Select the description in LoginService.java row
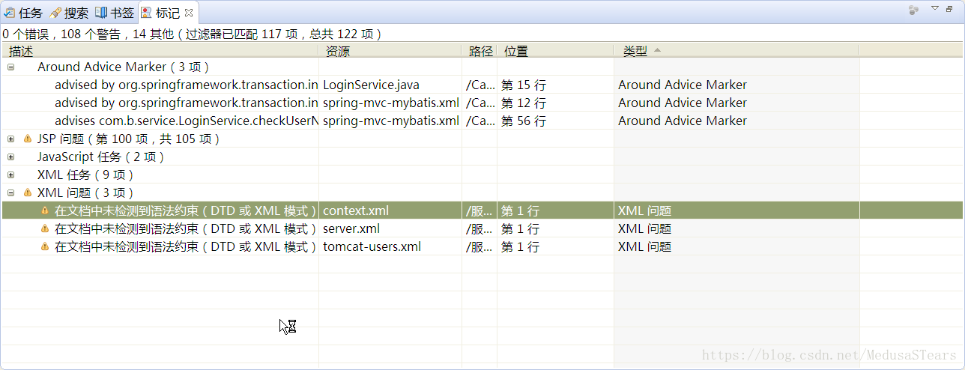 tap(187, 85)
